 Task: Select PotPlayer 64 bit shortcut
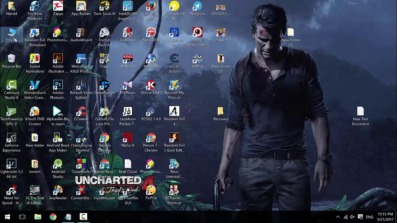(x=174, y=11)
